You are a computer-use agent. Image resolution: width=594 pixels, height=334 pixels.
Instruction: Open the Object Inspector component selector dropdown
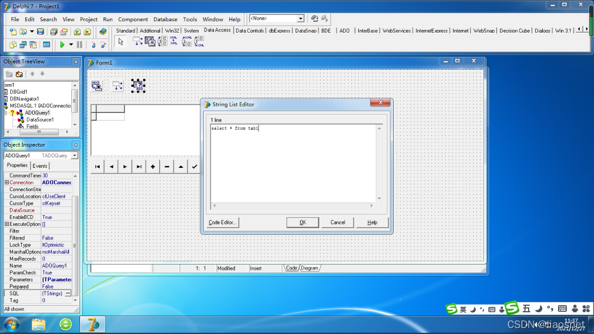pyautogui.click(x=75, y=155)
